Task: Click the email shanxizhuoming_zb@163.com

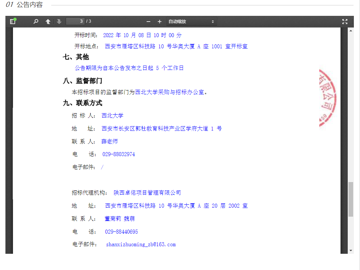Action: click(x=141, y=244)
